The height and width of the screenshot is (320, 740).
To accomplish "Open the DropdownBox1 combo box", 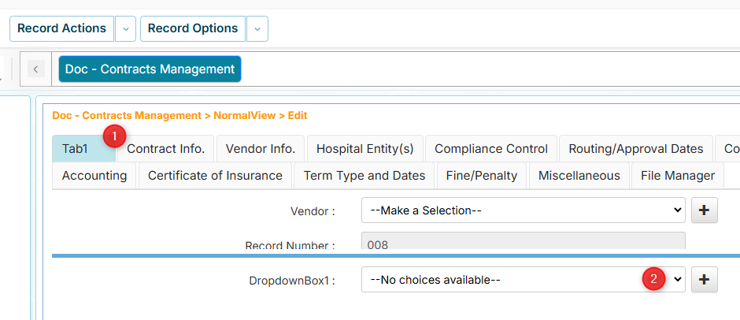I will coord(523,279).
